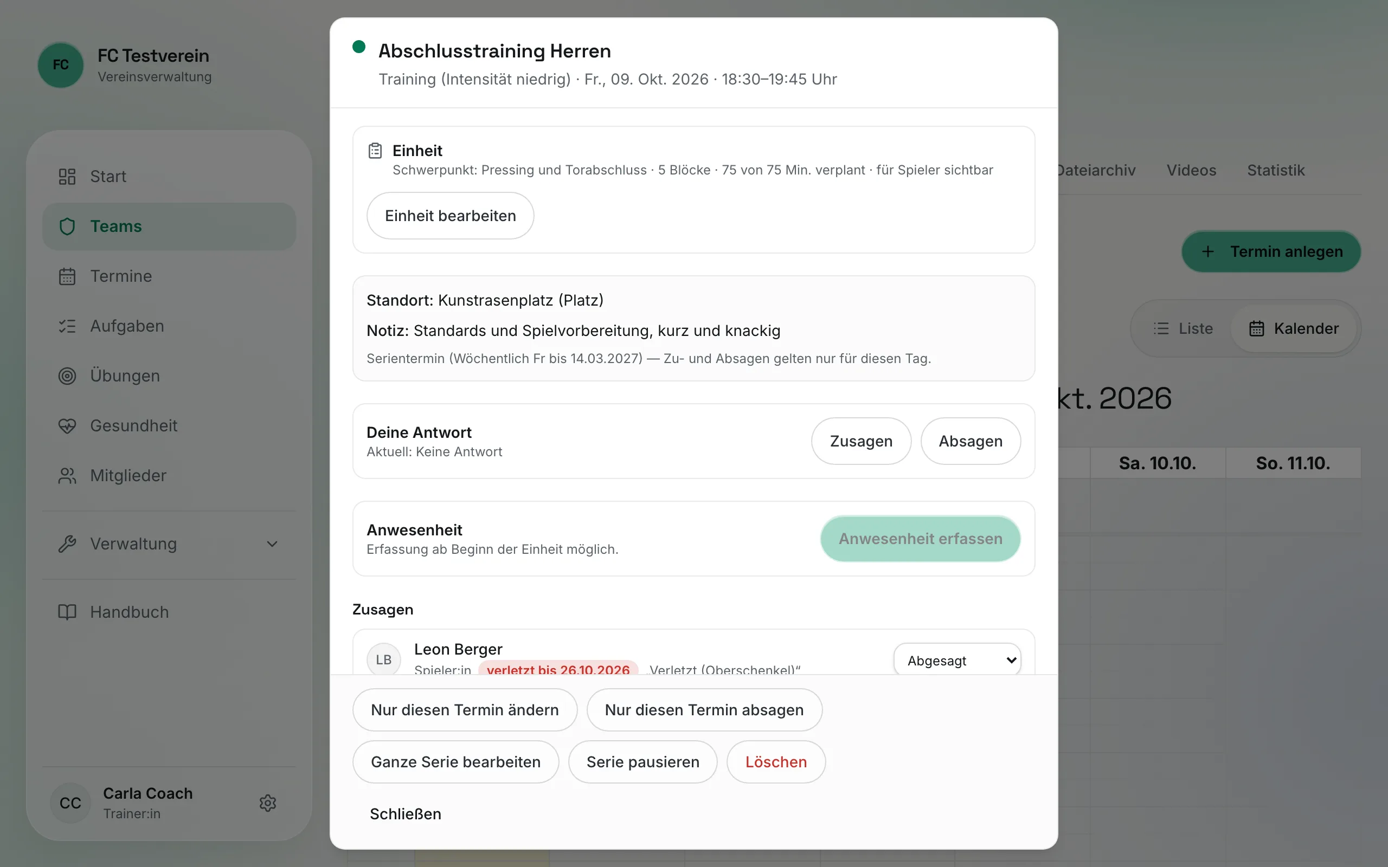Screen dimensions: 1388x867
Task: Open the Videos tab
Action: click(1191, 170)
